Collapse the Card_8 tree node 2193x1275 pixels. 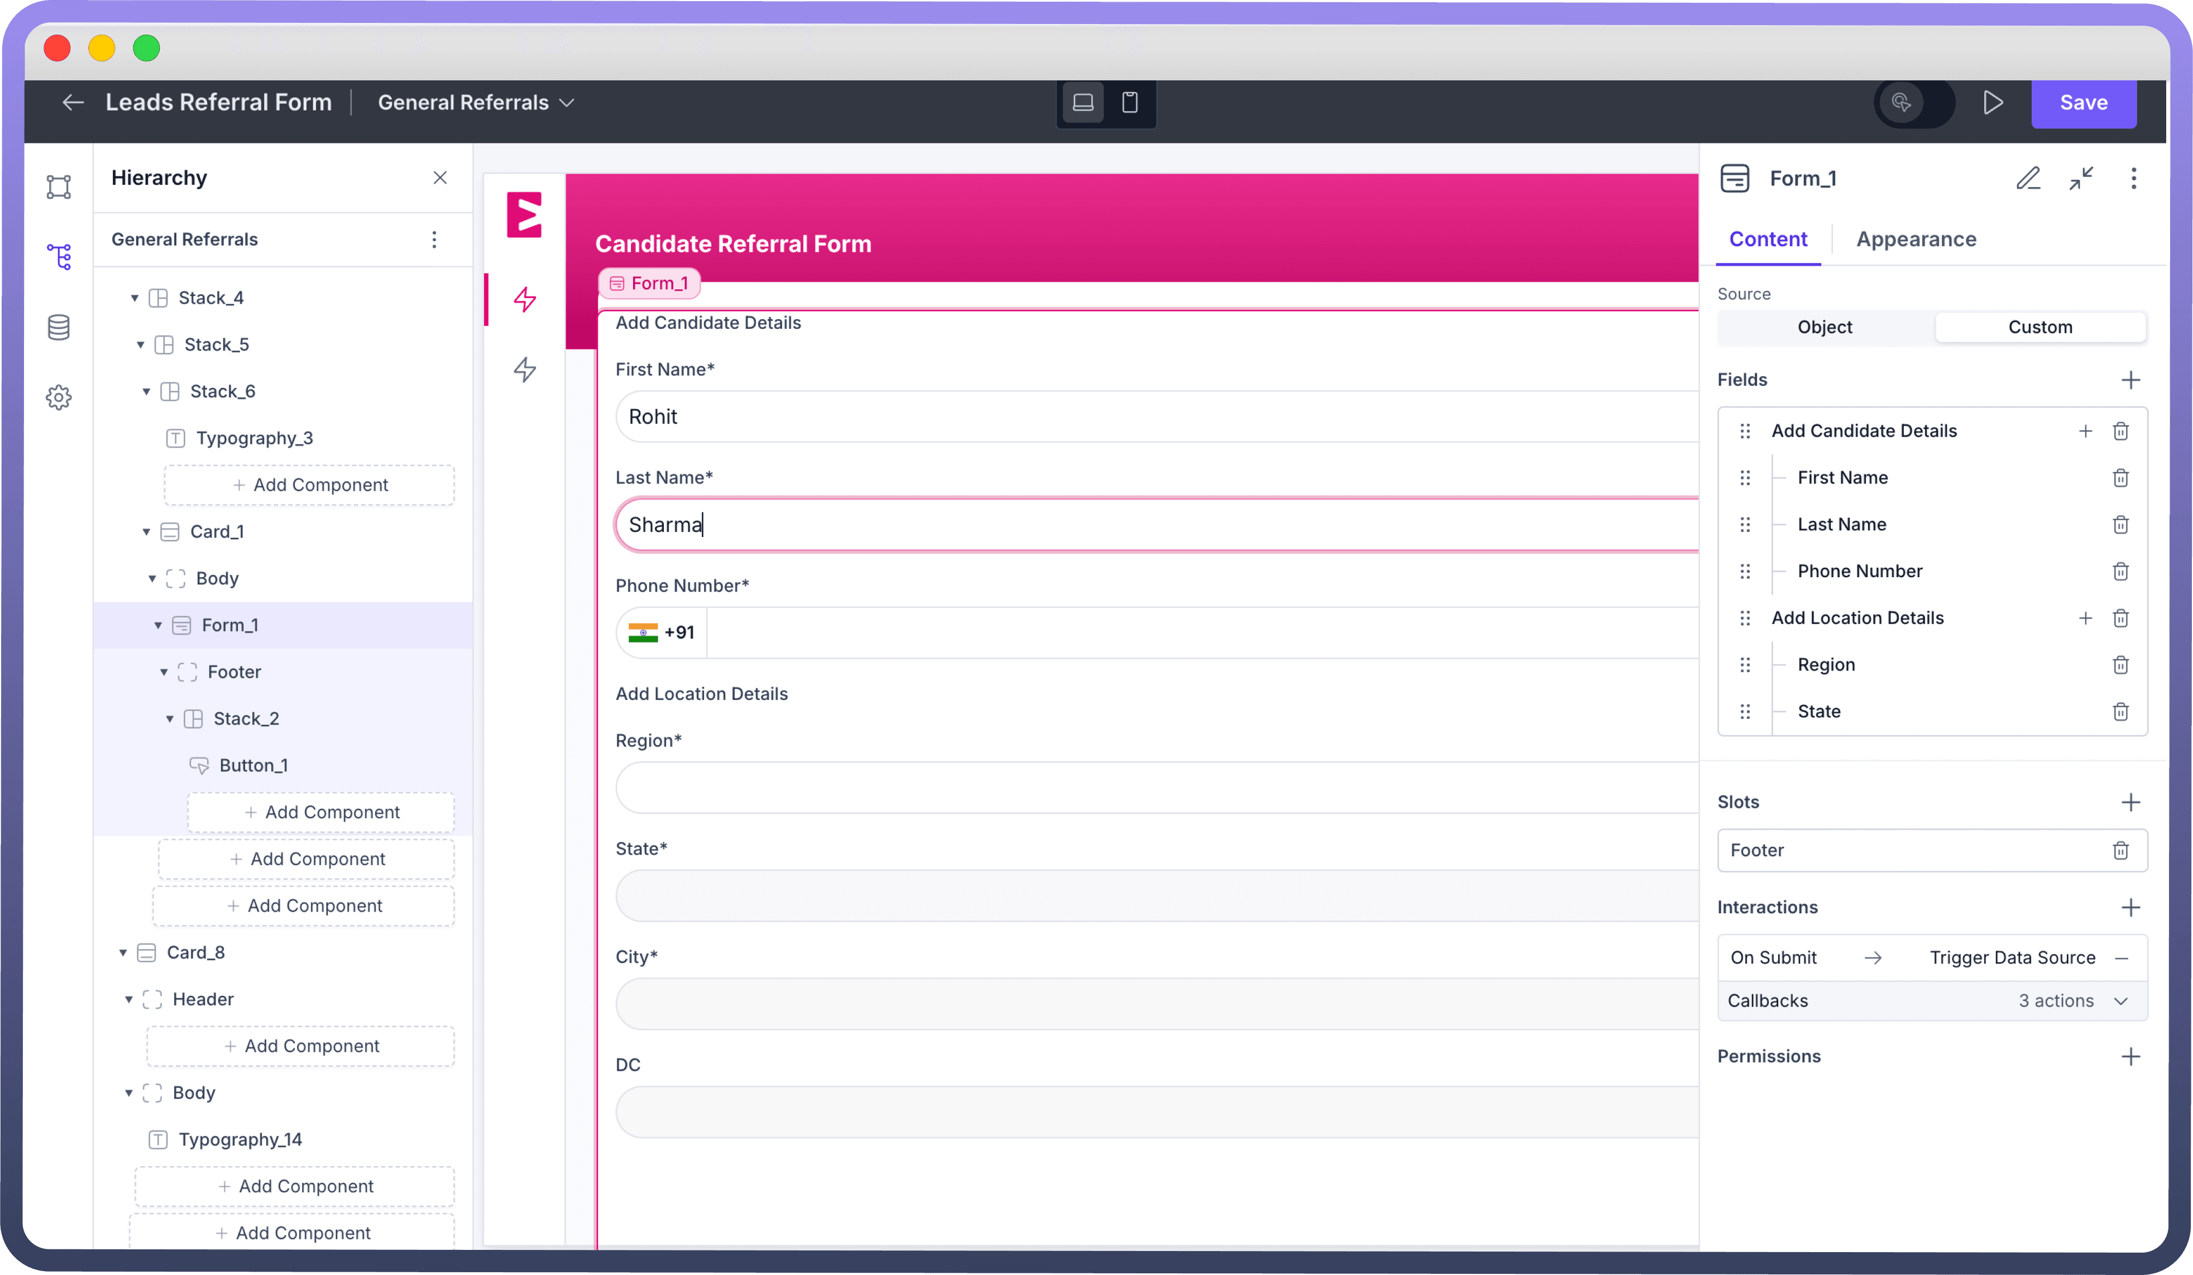[x=123, y=953]
